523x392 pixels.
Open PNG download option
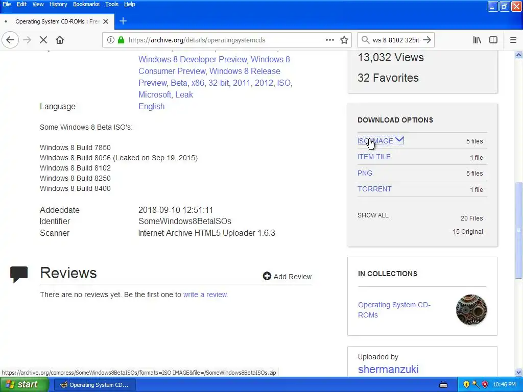click(x=365, y=173)
